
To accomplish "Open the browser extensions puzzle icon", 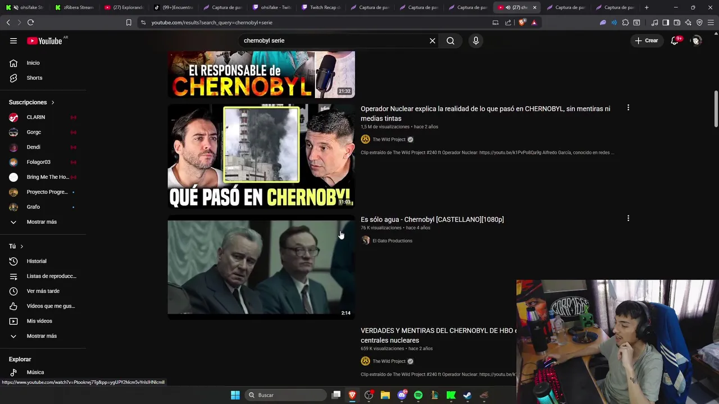I will coord(625,22).
